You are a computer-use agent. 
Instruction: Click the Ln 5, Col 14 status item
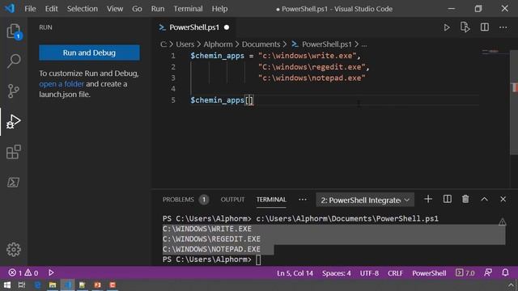(x=295, y=273)
